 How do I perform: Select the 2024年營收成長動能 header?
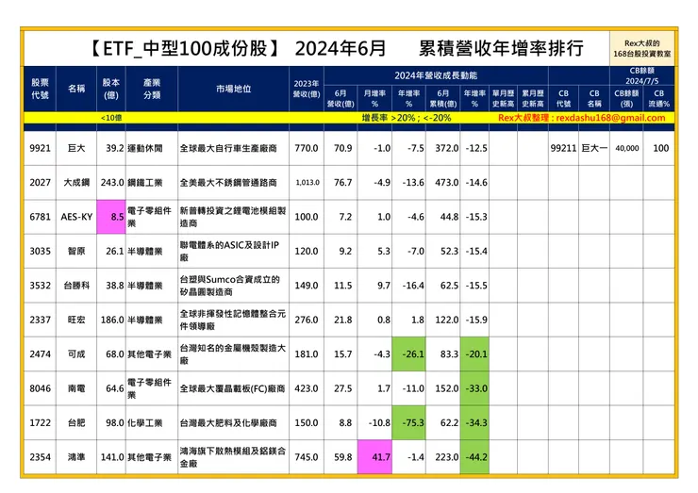(436, 75)
